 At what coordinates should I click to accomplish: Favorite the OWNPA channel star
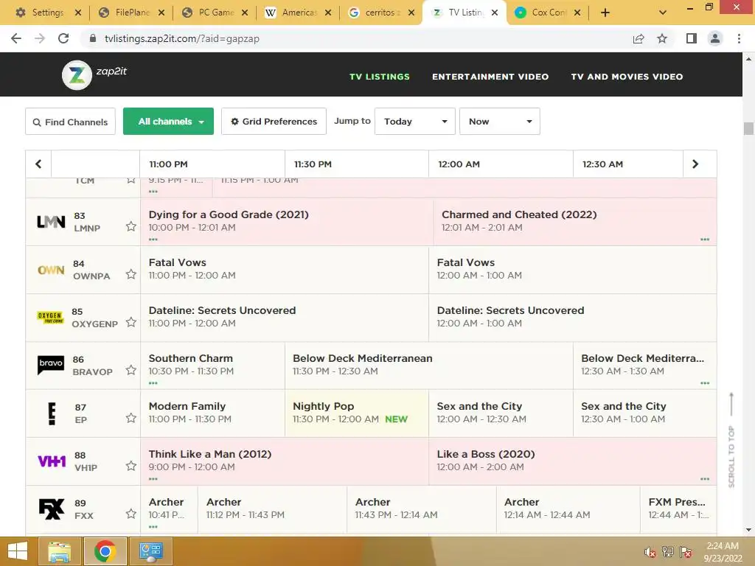coord(131,274)
